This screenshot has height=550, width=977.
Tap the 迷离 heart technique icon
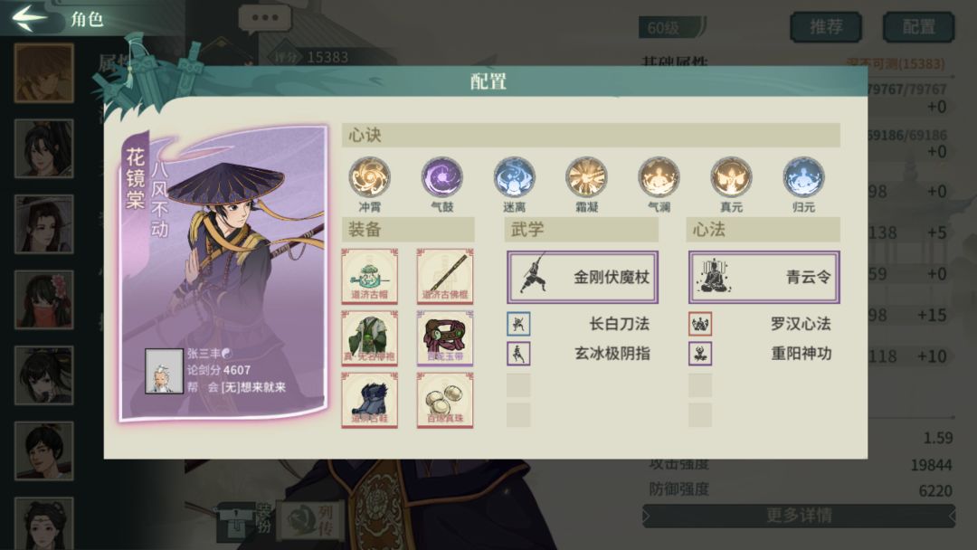pos(514,177)
